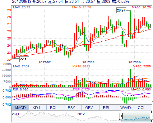
Task: Select the MACD indicator tab
Action: click(20, 107)
